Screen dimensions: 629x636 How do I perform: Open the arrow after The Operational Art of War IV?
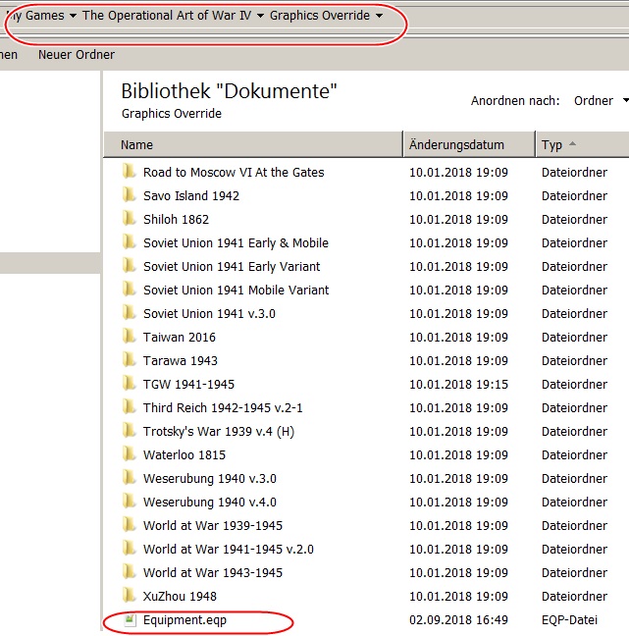click(260, 16)
